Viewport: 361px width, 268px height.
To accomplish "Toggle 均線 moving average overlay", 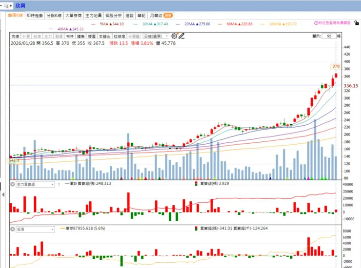I will click(x=15, y=37).
